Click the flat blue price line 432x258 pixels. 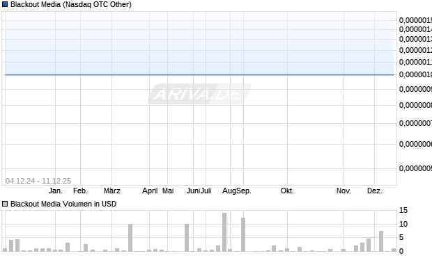200,74
